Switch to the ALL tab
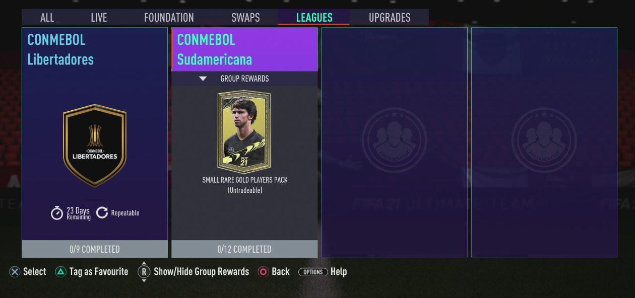Viewport: 635px width, 298px height. pyautogui.click(x=47, y=17)
